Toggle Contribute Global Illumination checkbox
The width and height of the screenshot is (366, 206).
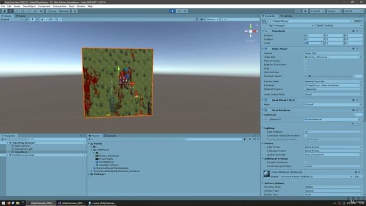(x=305, y=136)
